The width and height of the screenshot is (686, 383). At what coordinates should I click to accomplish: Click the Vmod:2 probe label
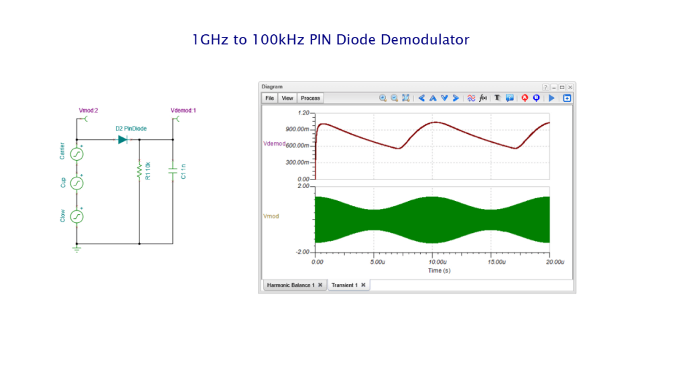pyautogui.click(x=88, y=110)
